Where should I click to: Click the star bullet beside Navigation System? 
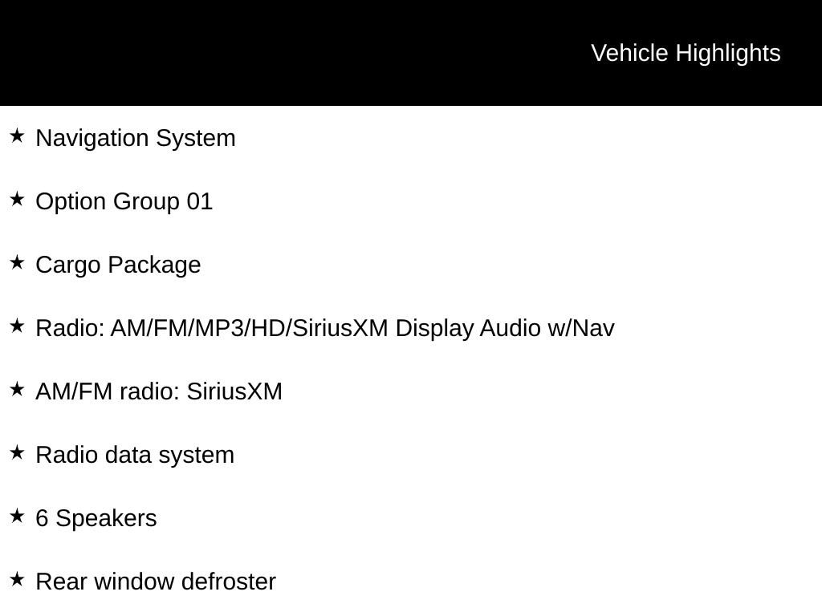pyautogui.click(x=17, y=136)
